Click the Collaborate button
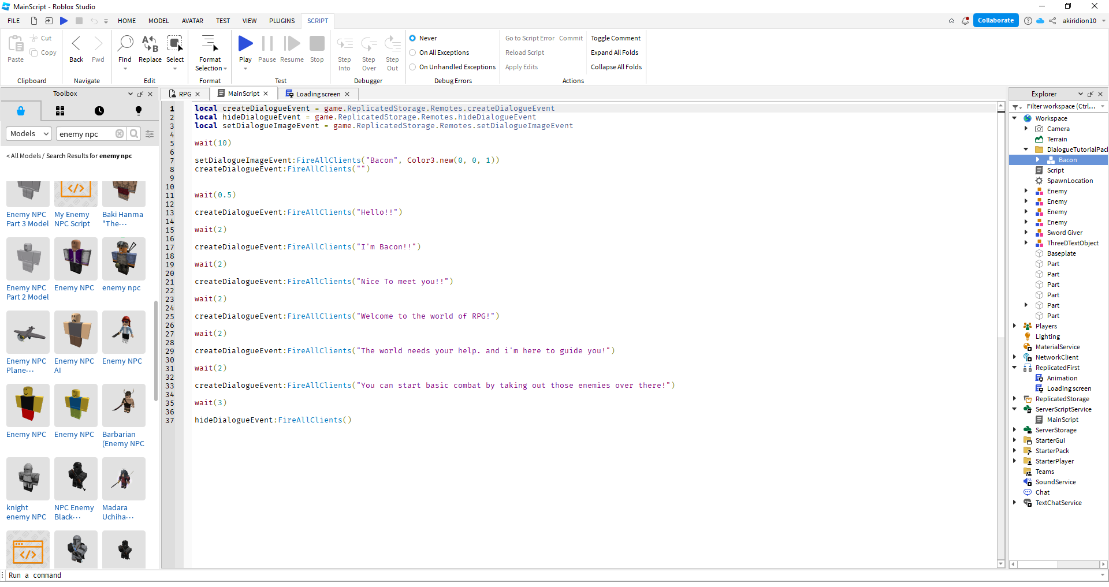1109x587 pixels. coord(995,20)
